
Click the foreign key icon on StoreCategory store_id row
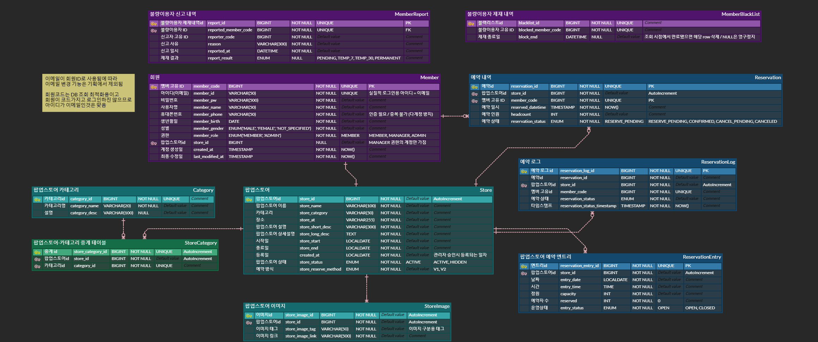pos(37,259)
